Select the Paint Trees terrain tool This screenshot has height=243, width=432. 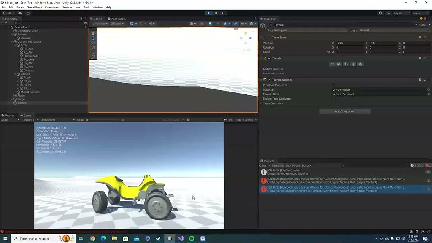tap(346, 64)
